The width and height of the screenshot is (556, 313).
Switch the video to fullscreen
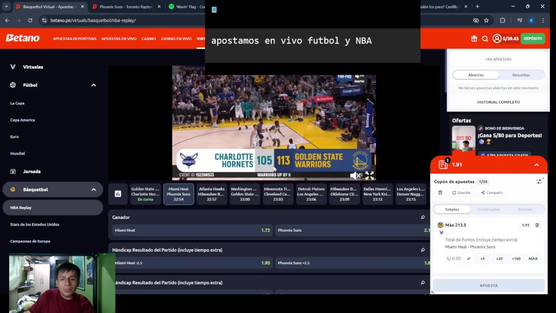[369, 175]
